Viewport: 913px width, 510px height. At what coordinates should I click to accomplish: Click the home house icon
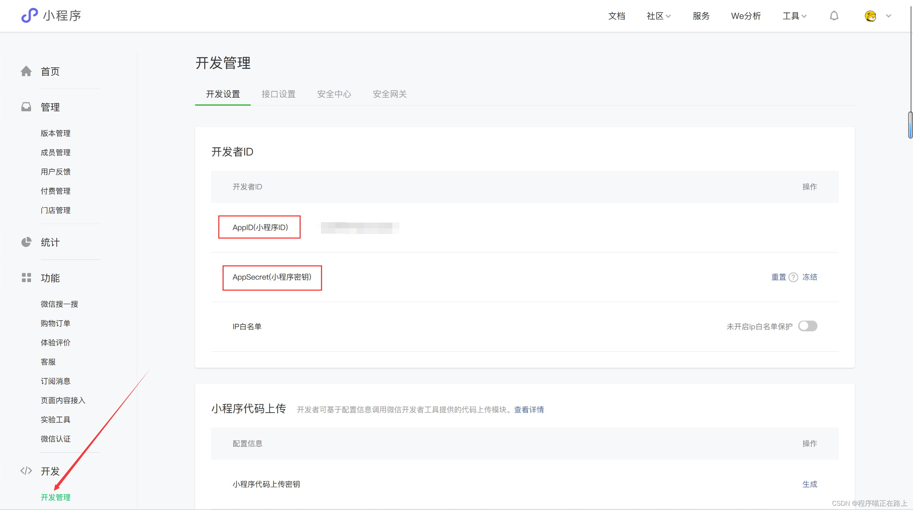coord(26,71)
